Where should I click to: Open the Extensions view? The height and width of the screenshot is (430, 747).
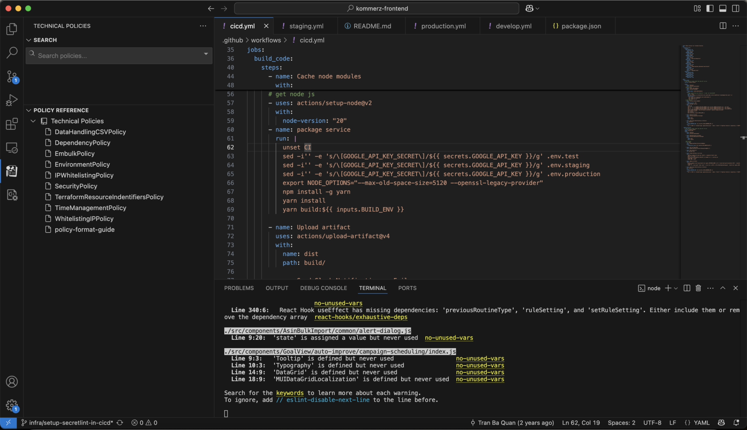(12, 124)
